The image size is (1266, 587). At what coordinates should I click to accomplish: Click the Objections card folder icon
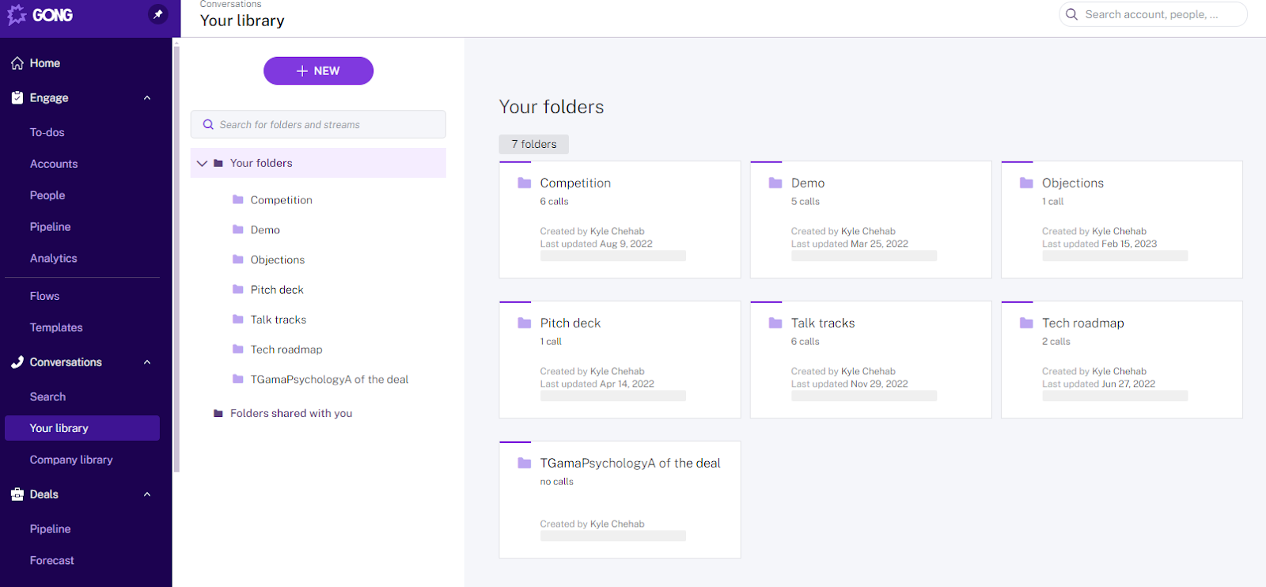[1026, 183]
